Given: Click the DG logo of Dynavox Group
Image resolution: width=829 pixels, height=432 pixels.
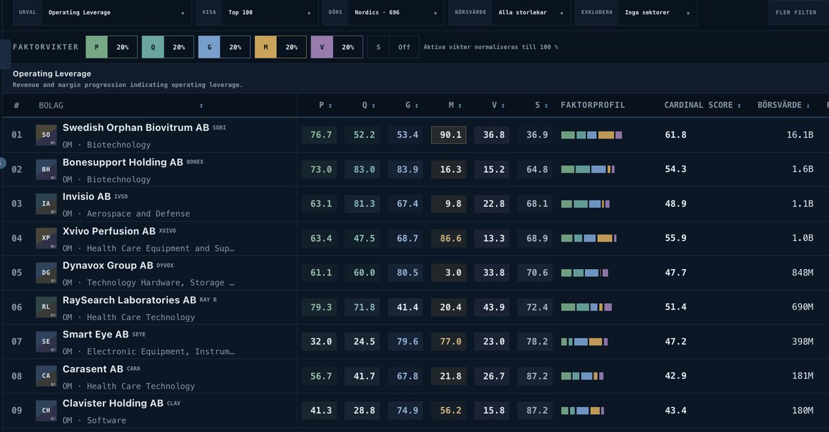Looking at the screenshot, I should [46, 273].
